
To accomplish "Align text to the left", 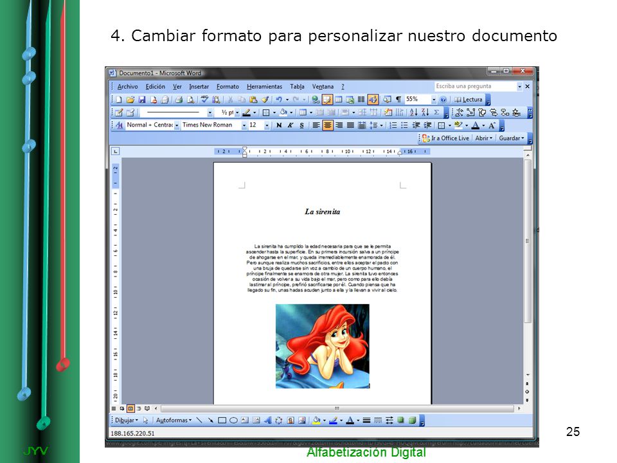I will pyautogui.click(x=316, y=125).
